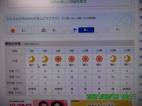
Task: Open the 花粉の詳しい情報を確認 link
Action: 68,2
